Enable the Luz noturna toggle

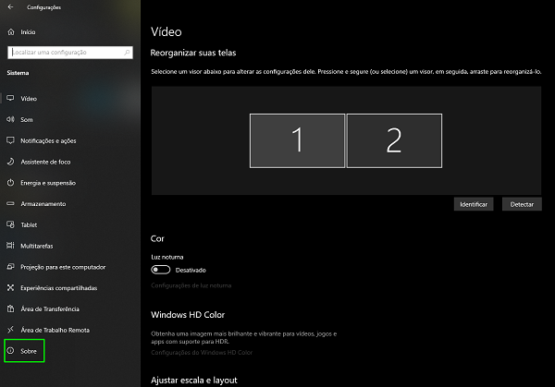(161, 270)
